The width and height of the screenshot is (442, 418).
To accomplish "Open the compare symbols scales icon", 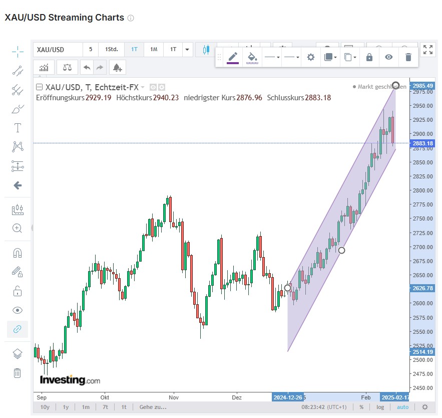I will (67, 68).
